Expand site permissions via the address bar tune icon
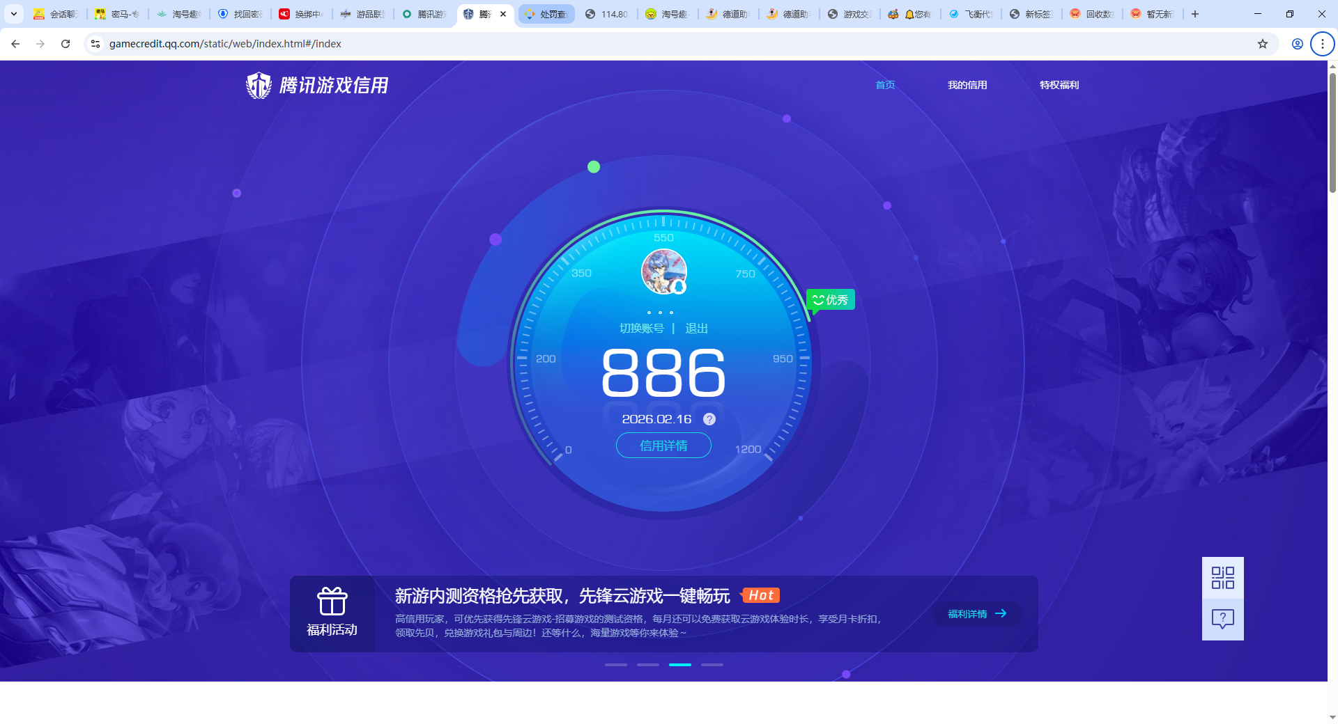 coord(95,43)
